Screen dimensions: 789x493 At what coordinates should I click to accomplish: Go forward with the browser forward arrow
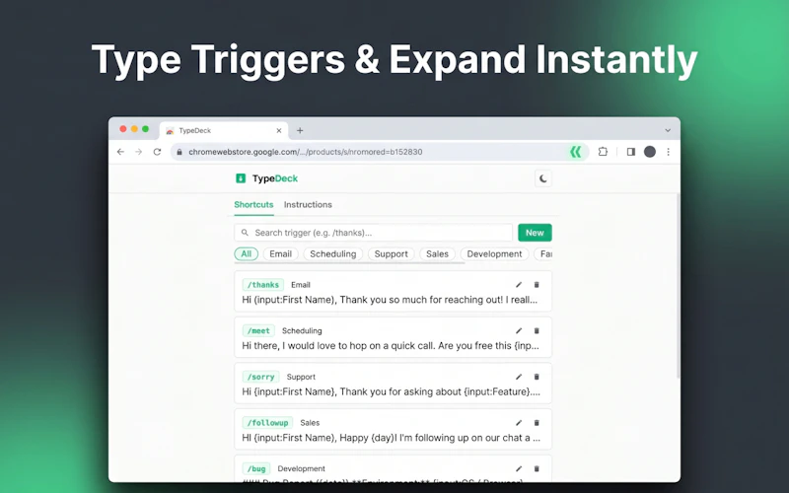138,152
